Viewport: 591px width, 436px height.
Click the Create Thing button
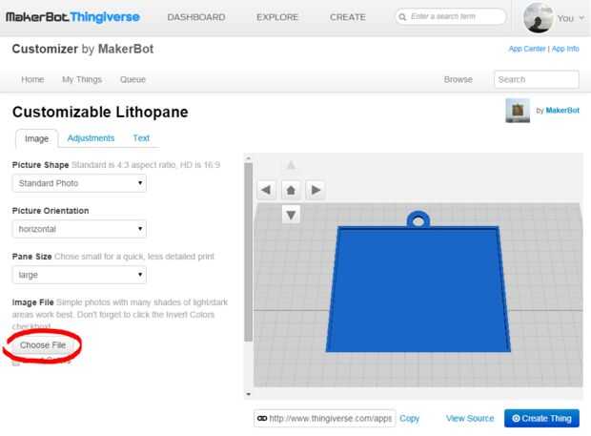pyautogui.click(x=541, y=418)
